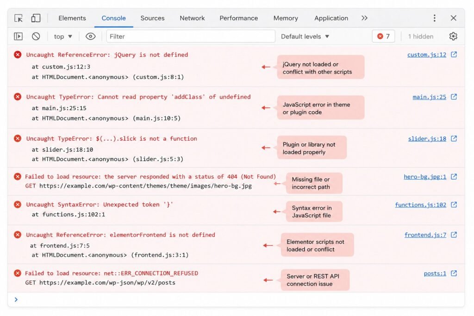
Task: Close the DevTools panel
Action: tap(453, 18)
